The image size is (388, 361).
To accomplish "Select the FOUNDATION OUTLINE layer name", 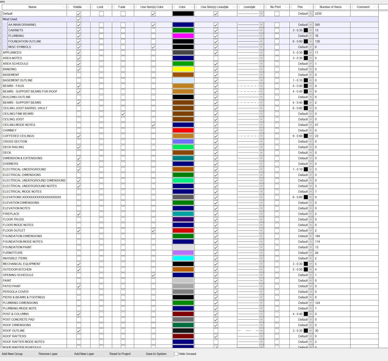I will (x=25, y=41).
